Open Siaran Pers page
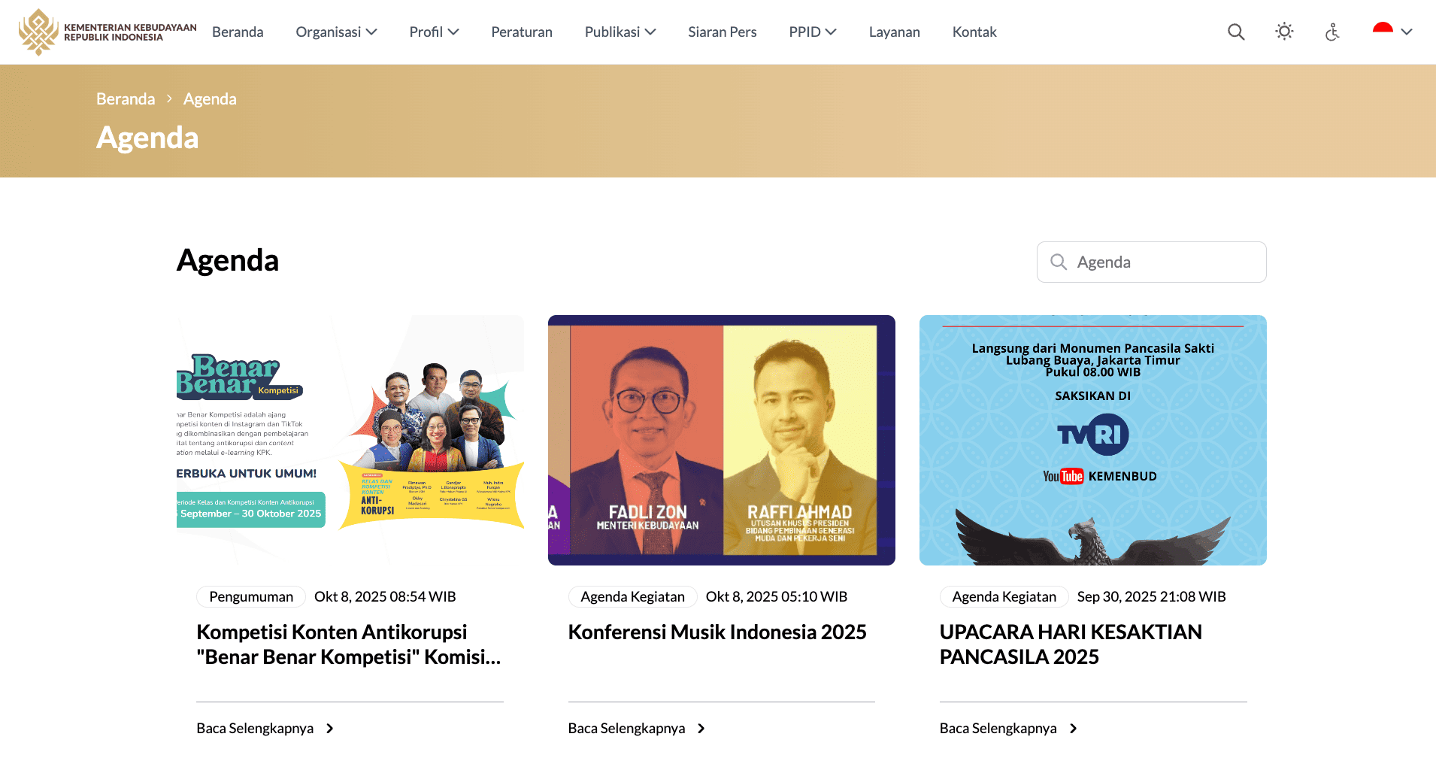The width and height of the screenshot is (1436, 761). pyautogui.click(x=723, y=32)
